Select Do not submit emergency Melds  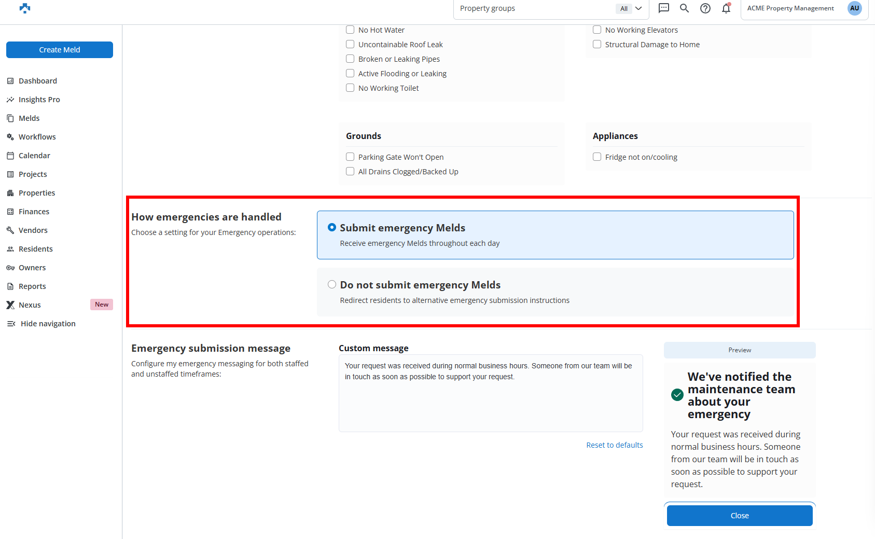pos(332,285)
